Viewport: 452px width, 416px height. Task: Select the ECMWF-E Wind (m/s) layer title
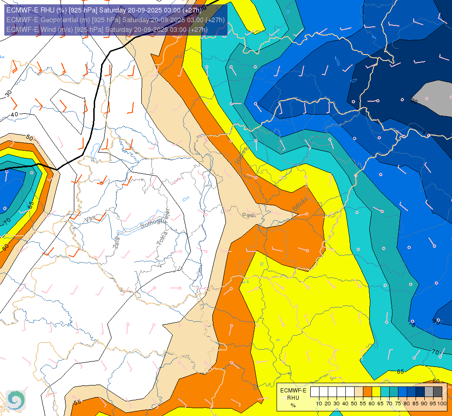107,30
